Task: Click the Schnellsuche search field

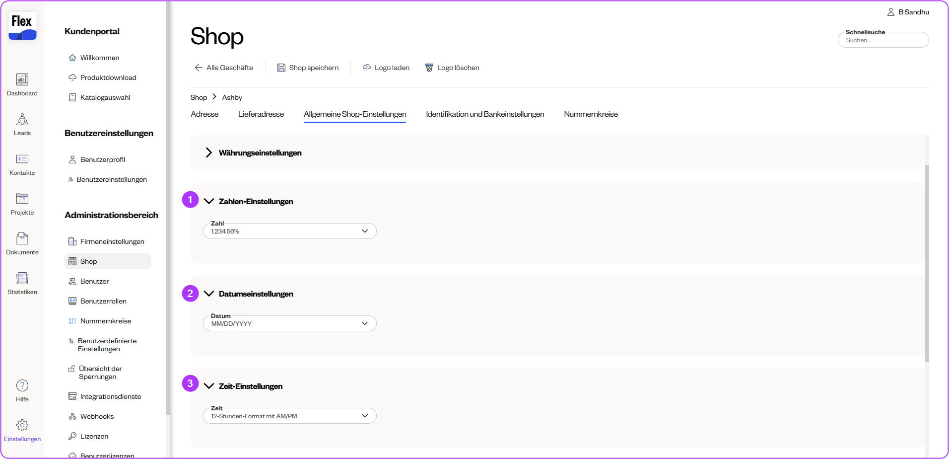Action: tap(882, 40)
